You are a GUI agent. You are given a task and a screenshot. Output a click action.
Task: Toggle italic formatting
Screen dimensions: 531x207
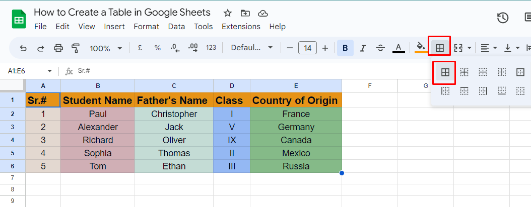click(363, 48)
